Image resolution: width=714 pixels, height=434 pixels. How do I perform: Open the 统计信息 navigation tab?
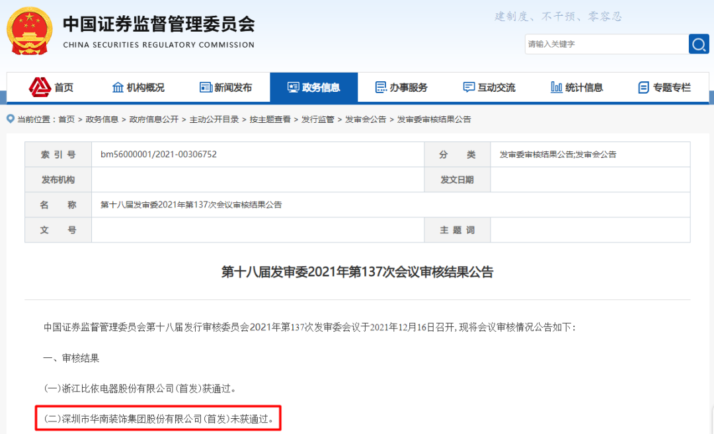[577, 87]
